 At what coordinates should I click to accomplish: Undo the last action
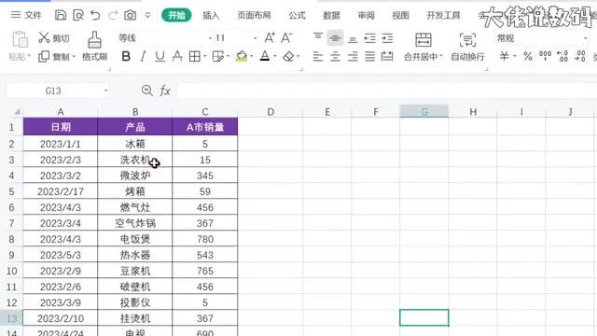[x=95, y=15]
